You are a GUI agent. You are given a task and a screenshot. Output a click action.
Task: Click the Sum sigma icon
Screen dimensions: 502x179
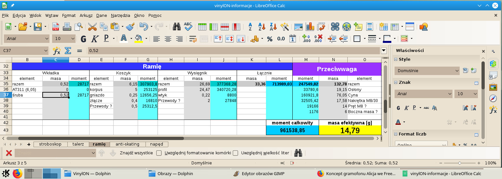click(68, 51)
